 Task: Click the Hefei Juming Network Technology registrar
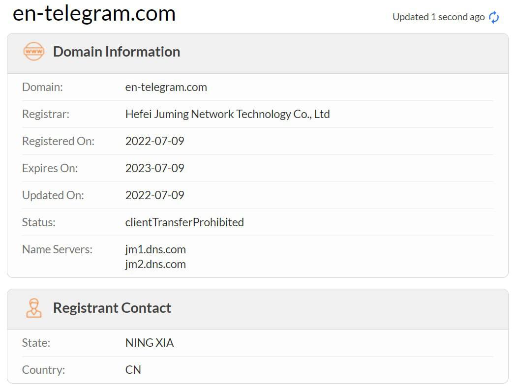pyautogui.click(x=227, y=114)
